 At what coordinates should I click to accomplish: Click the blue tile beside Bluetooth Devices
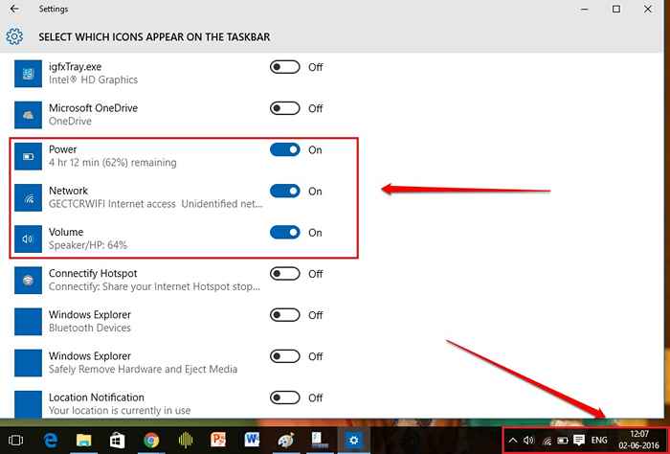click(28, 322)
